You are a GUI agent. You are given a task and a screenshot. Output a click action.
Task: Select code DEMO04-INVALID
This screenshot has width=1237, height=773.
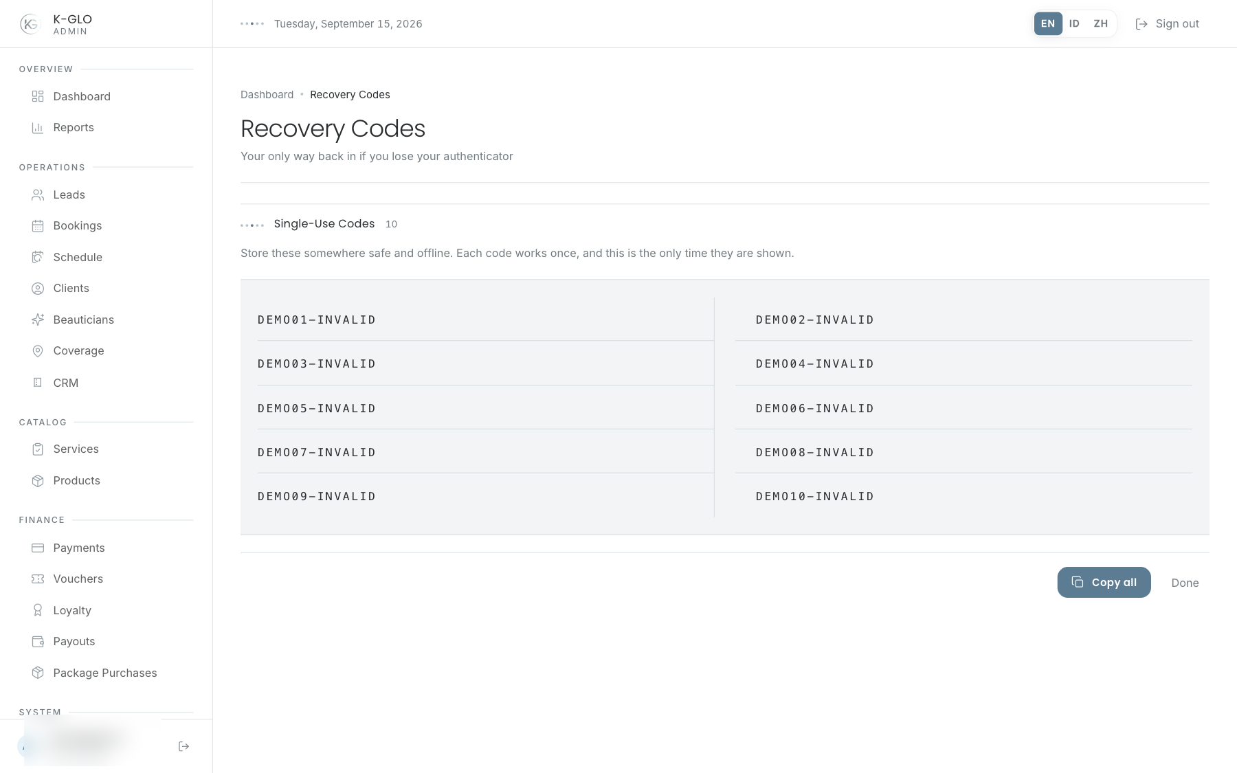[x=815, y=363]
